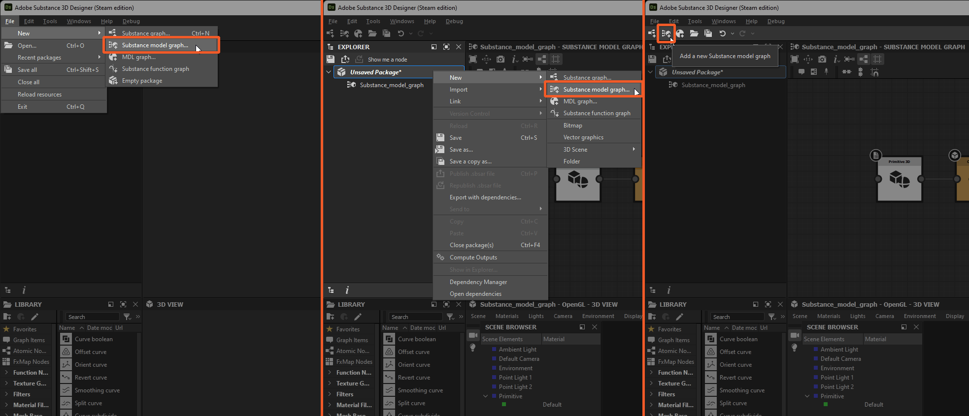Open a package via middle window folder icon
The image size is (969, 416).
[372, 33]
